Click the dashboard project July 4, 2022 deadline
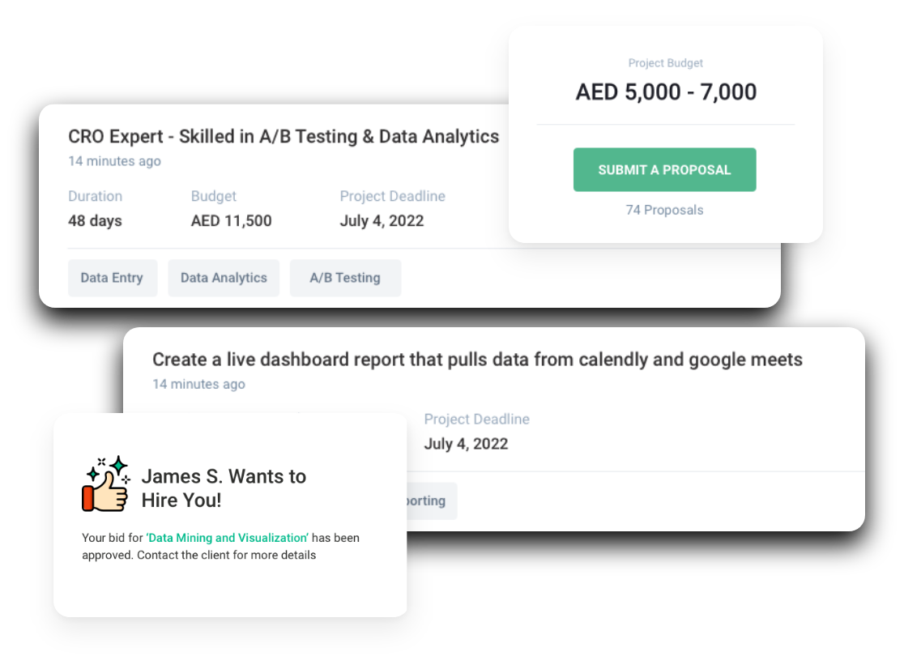The width and height of the screenshot is (904, 669). 466,444
